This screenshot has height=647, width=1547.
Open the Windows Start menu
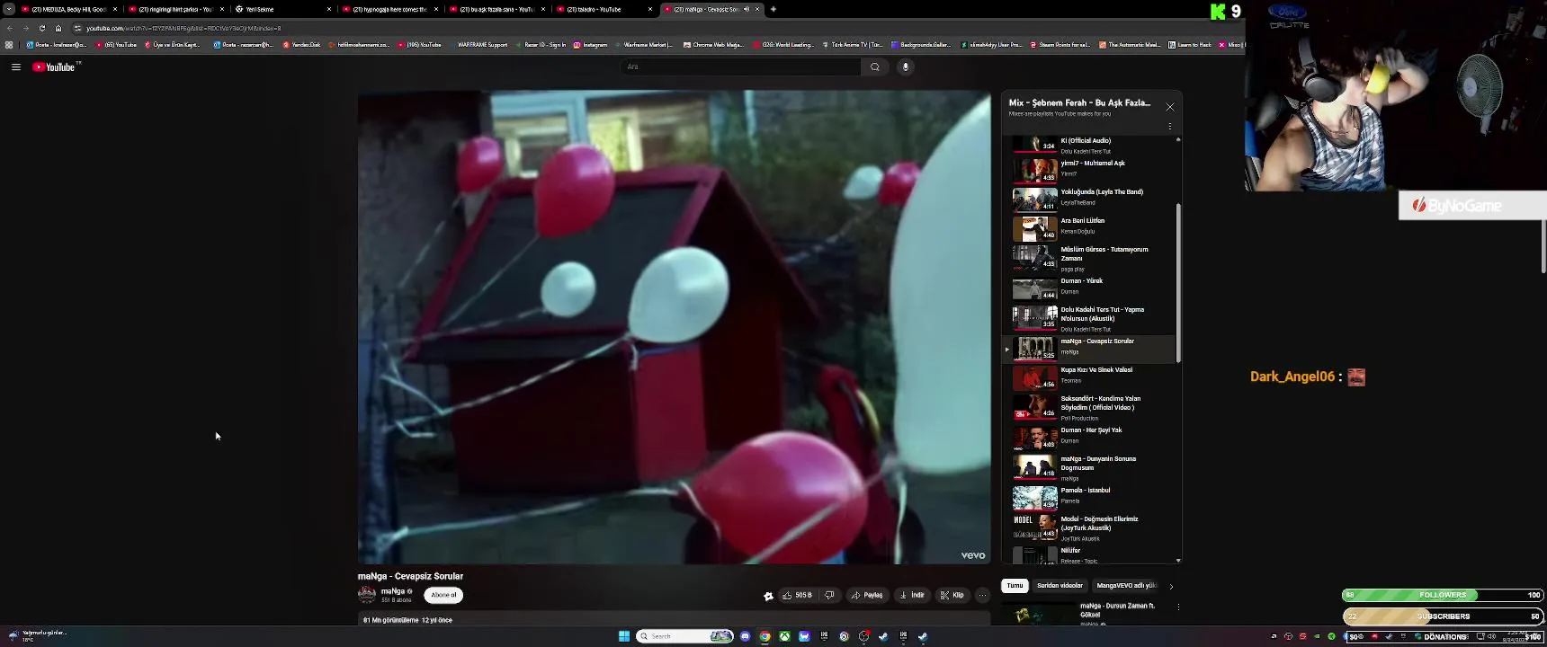[624, 636]
